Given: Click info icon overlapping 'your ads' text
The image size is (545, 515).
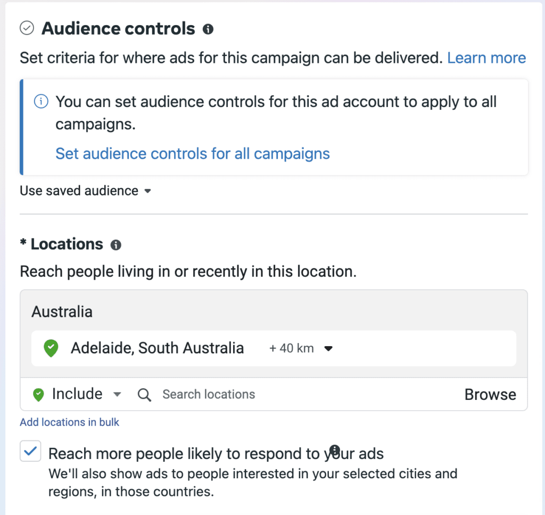Looking at the screenshot, I should (x=334, y=449).
